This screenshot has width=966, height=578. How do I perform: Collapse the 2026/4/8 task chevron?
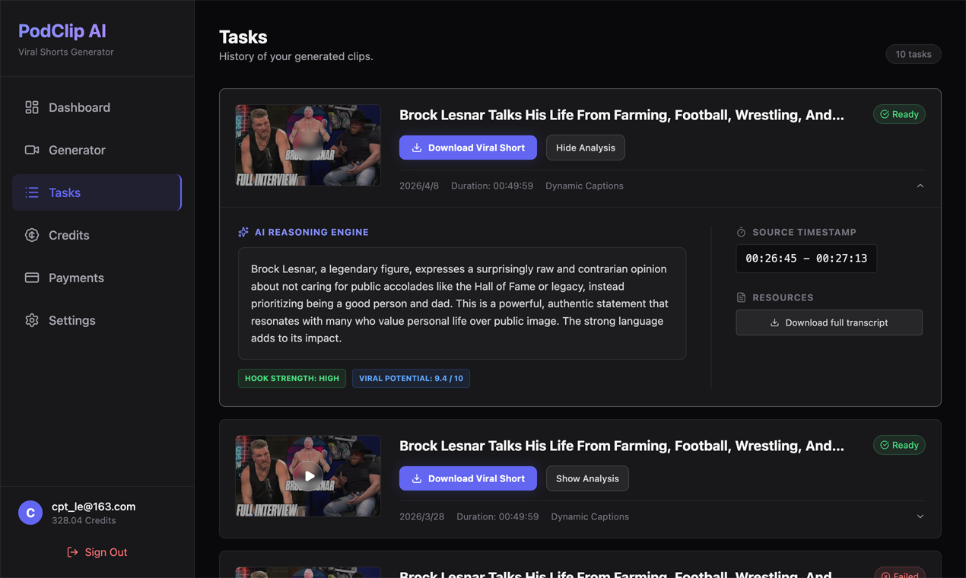point(920,186)
